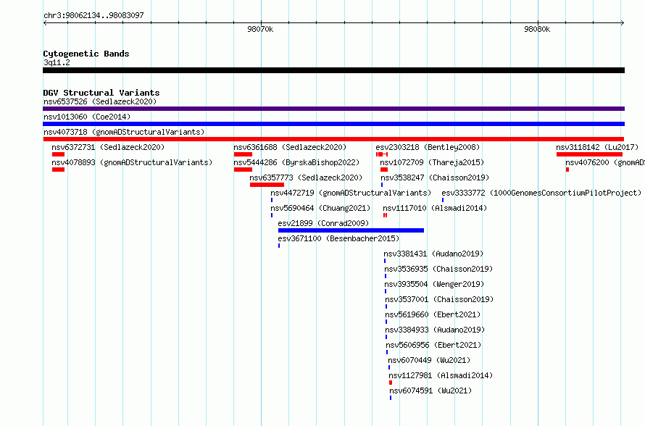Click the nsv5444286 (ByrskaBishop2022) label
The image size is (645, 426).
[296, 162]
